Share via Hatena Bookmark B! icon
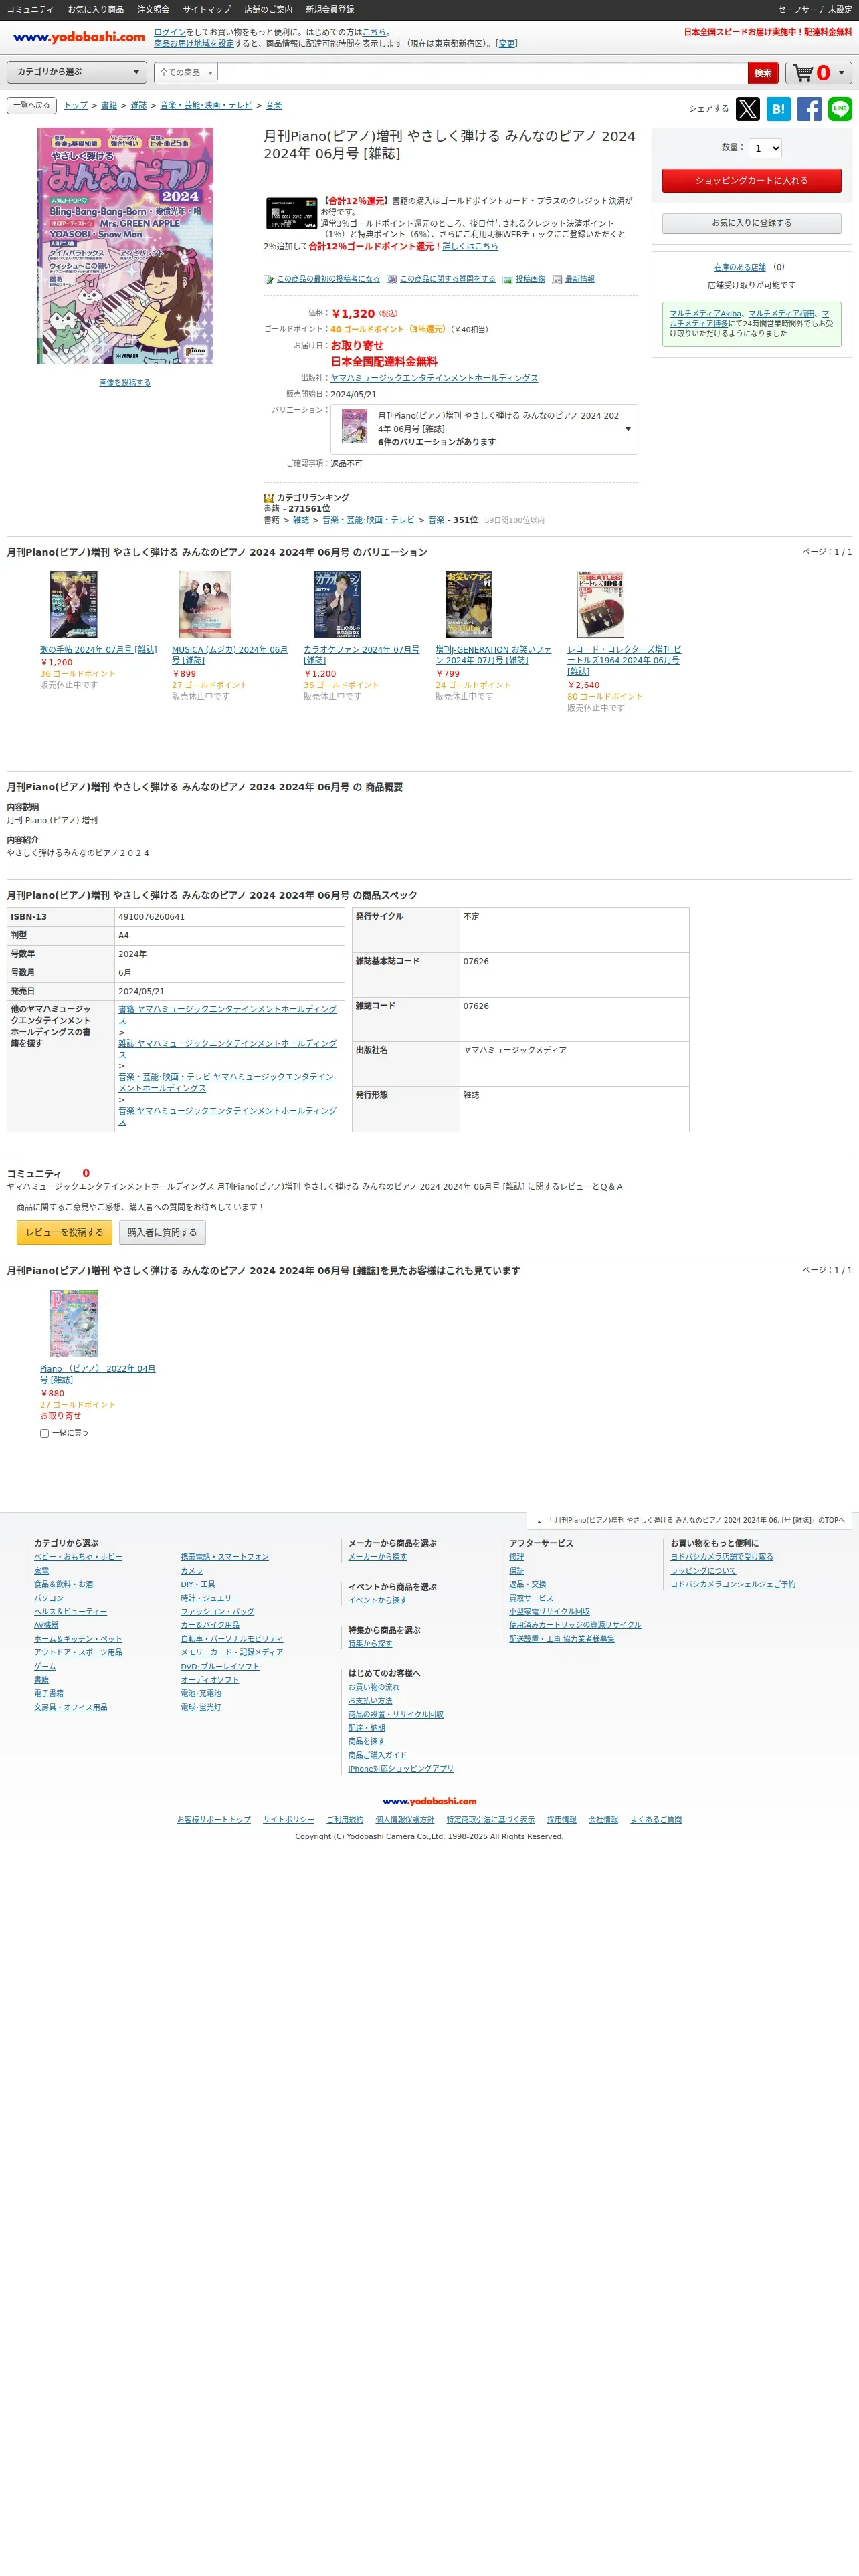This screenshot has width=859, height=2576. [x=778, y=109]
